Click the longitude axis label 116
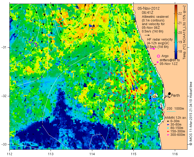 [175, 154]
